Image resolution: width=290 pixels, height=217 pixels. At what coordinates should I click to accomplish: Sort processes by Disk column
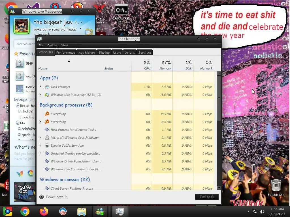coord(183,65)
